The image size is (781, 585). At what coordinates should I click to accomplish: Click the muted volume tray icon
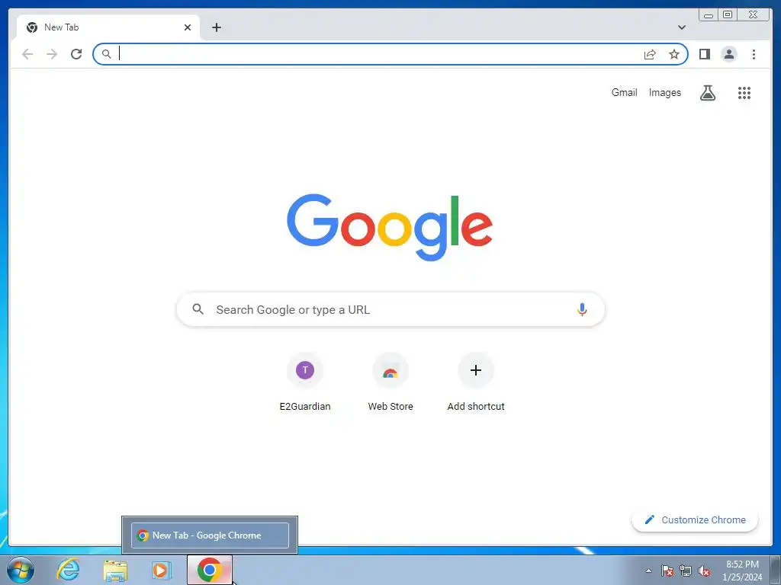point(704,571)
